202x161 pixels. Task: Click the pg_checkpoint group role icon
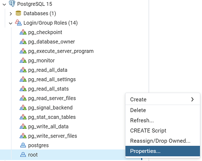coord(23,32)
